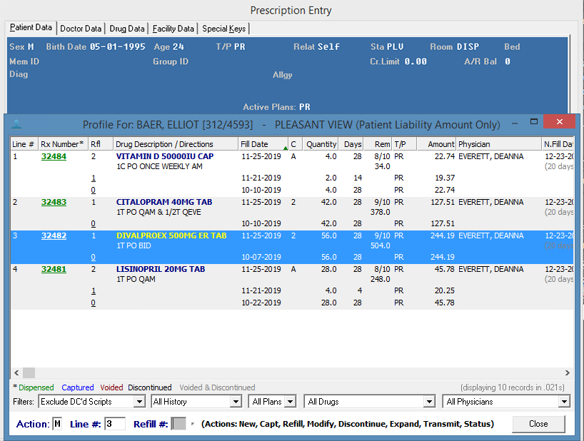Open the All Physicians dropdown
Viewport: 584px width, 441px height.
pos(564,402)
